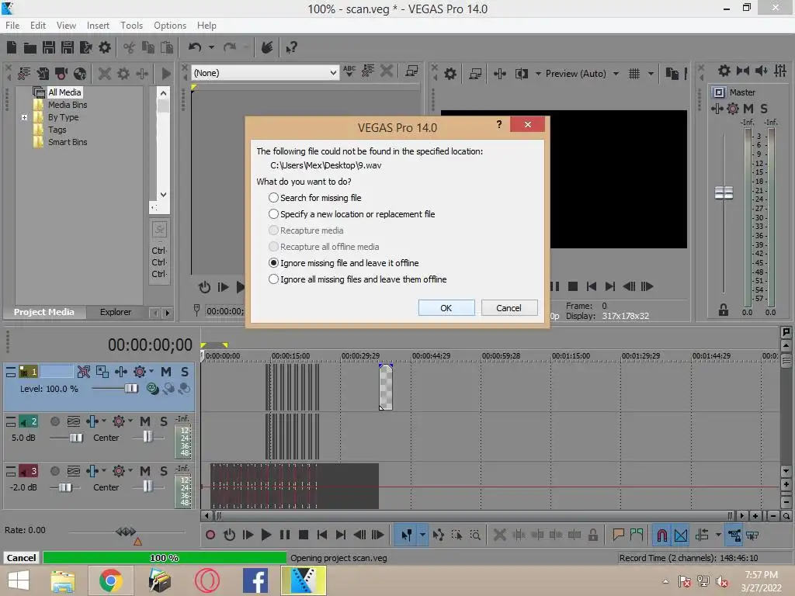Toggle Enable Snapping magnet icon
795x596 pixels.
click(x=661, y=535)
